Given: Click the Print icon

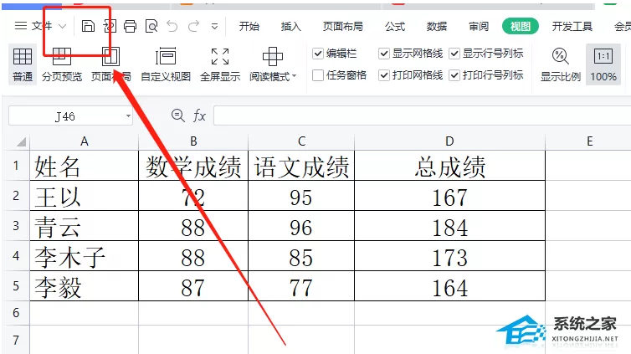Looking at the screenshot, I should click(x=130, y=26).
